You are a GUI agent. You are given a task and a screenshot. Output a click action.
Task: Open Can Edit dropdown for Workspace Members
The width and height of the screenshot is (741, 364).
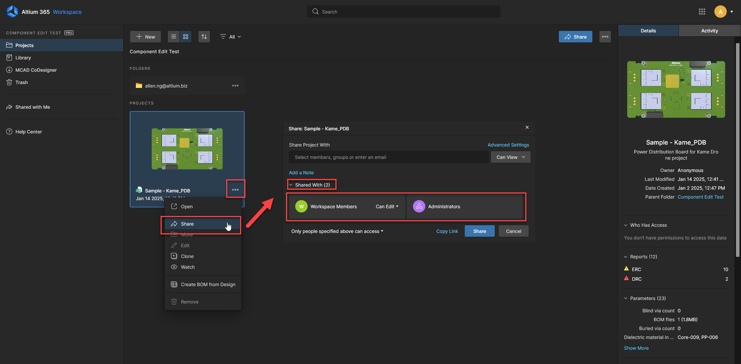[x=387, y=207]
